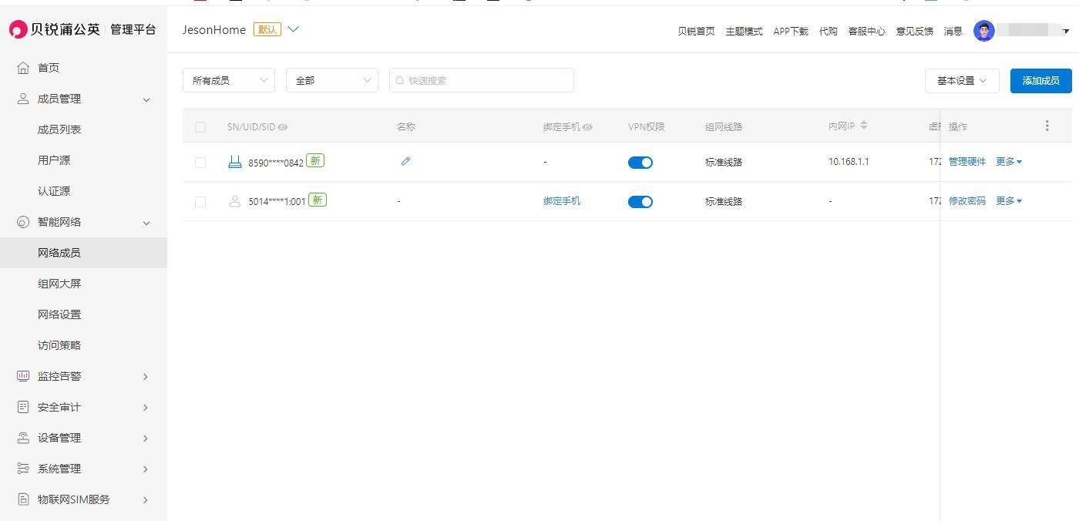Screen dimensions: 1079x521
Task: Open the JesonHome network switcher chevron
Action: [x=293, y=29]
